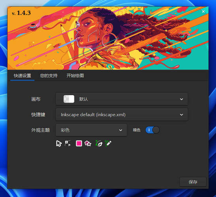Open the 外观主题 theme dropdown showing 彩色
Image resolution: width=216 pixels, height=197 pixels.
[91, 130]
